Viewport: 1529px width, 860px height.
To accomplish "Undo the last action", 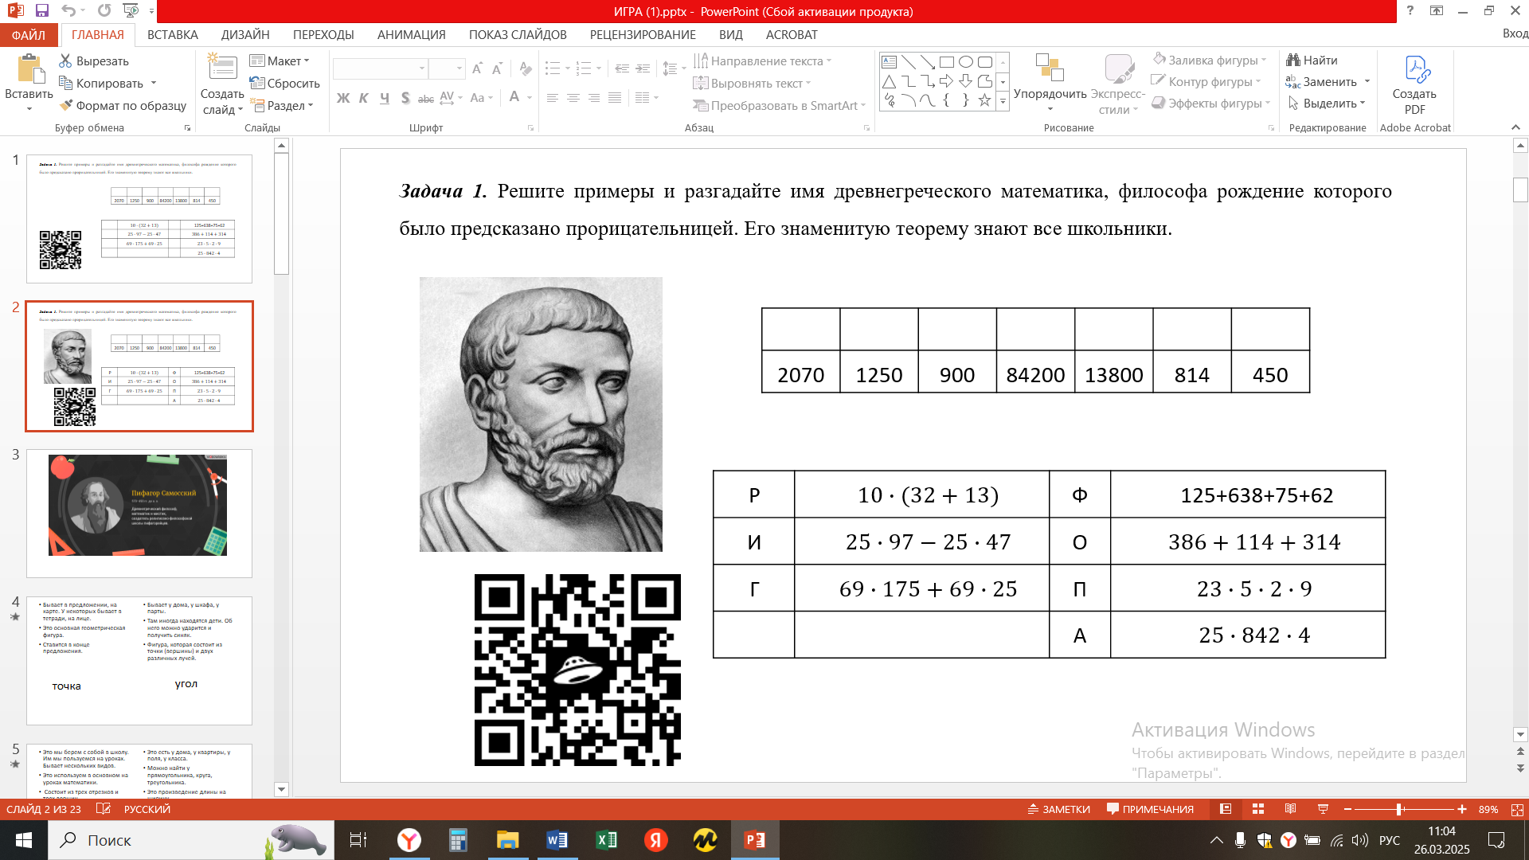I will coord(68,11).
